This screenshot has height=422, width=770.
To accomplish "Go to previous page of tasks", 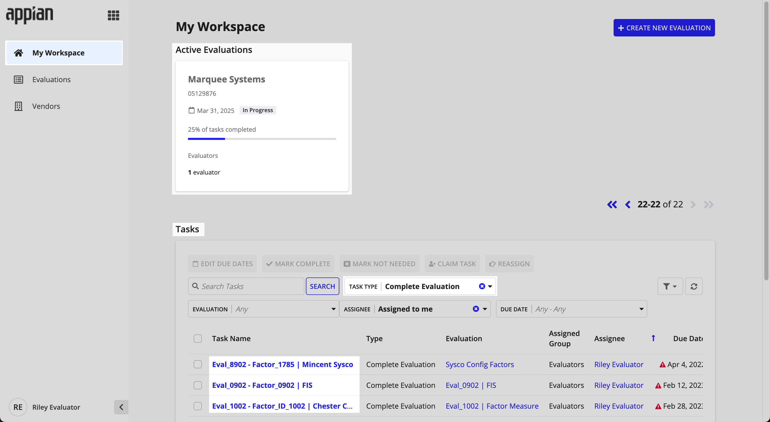I will click(628, 205).
